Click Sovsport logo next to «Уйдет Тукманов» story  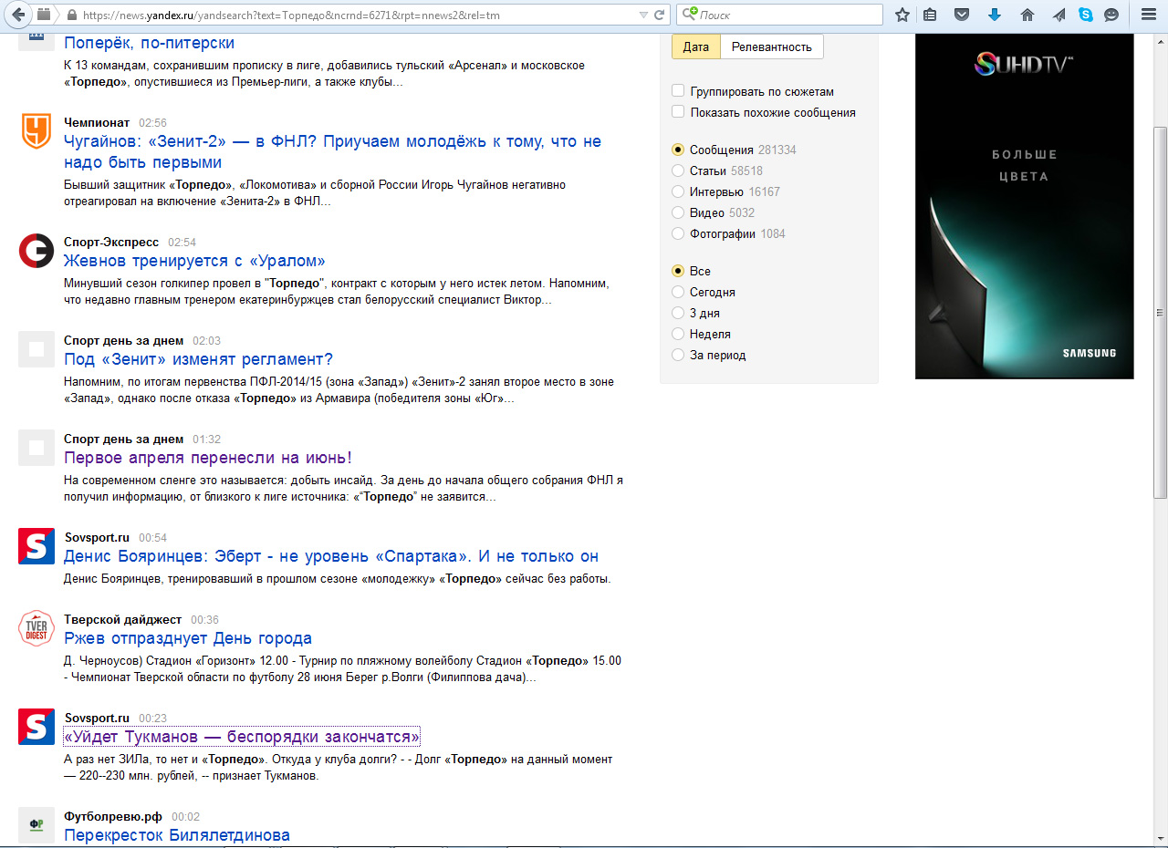(36, 727)
